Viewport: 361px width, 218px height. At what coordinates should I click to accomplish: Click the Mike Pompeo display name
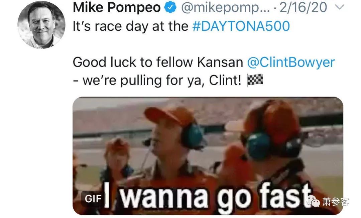pos(117,7)
